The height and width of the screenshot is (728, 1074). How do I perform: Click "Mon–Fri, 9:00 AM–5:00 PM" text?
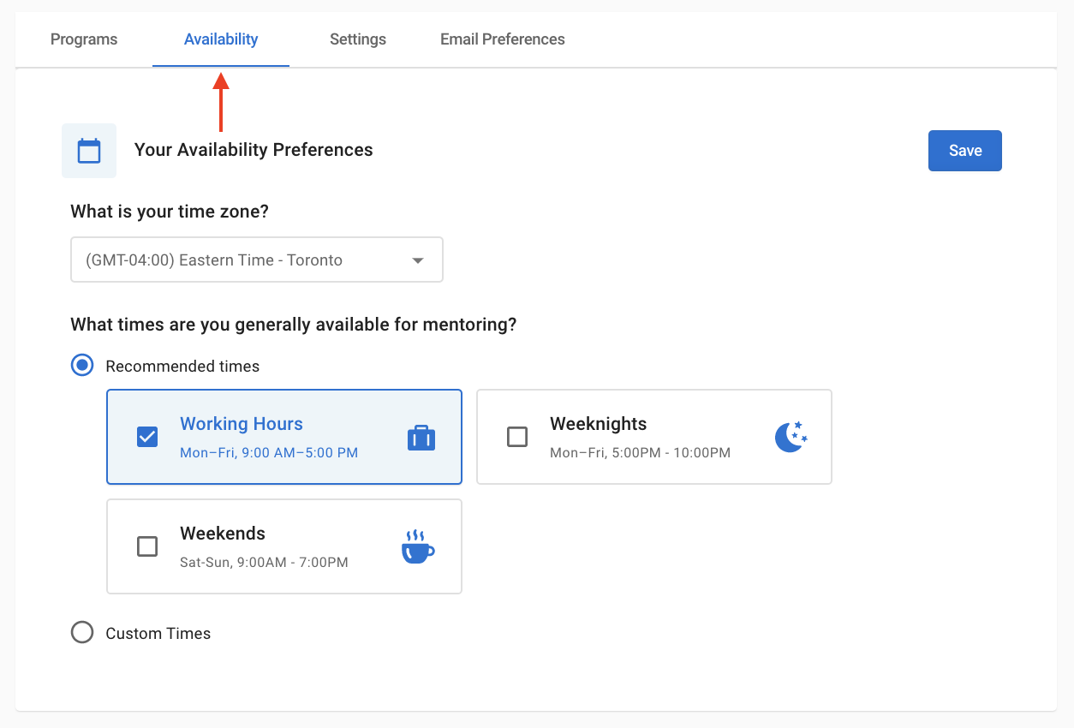tap(269, 453)
